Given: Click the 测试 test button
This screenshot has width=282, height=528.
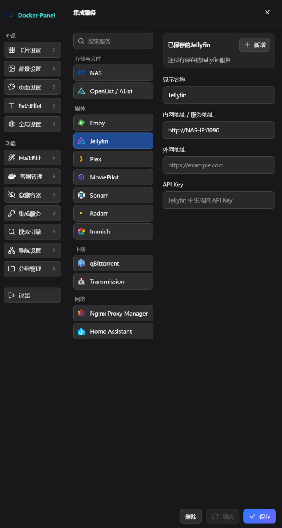Looking at the screenshot, I should (223, 516).
